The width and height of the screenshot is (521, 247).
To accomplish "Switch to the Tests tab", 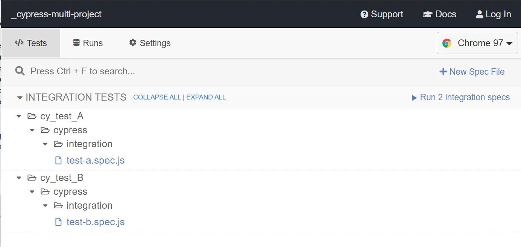I will coord(30,43).
